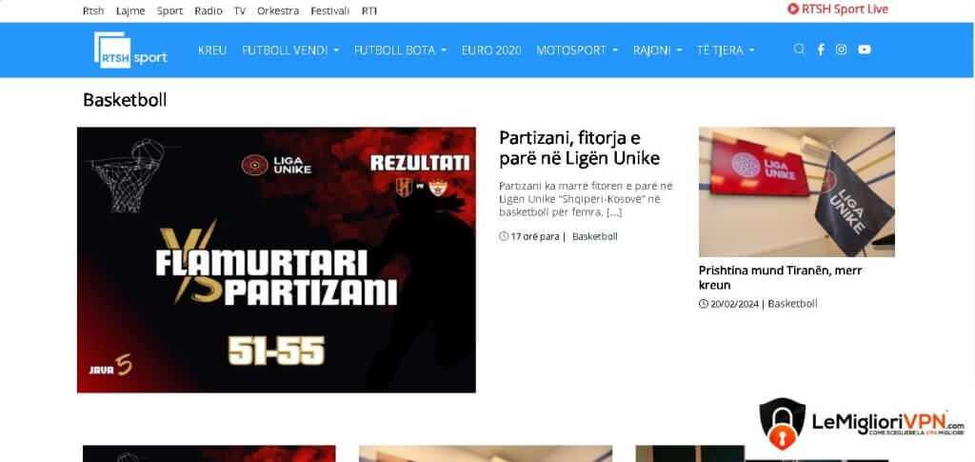
Task: Click Basketboll tag next to 20/02/2024
Action: tap(792, 304)
